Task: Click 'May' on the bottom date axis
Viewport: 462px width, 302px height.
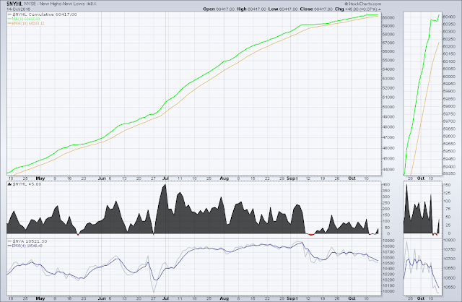Action: point(40,298)
